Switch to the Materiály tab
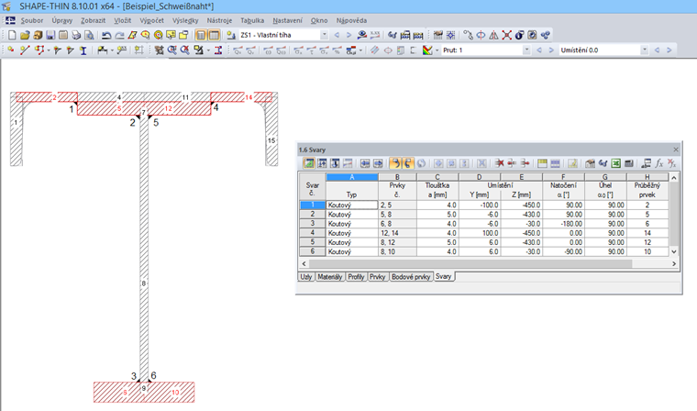 (330, 277)
